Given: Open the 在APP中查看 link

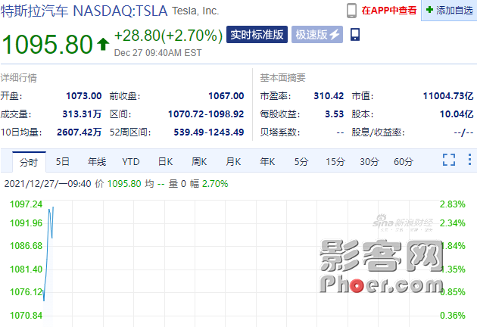Looking at the screenshot, I should (388, 11).
